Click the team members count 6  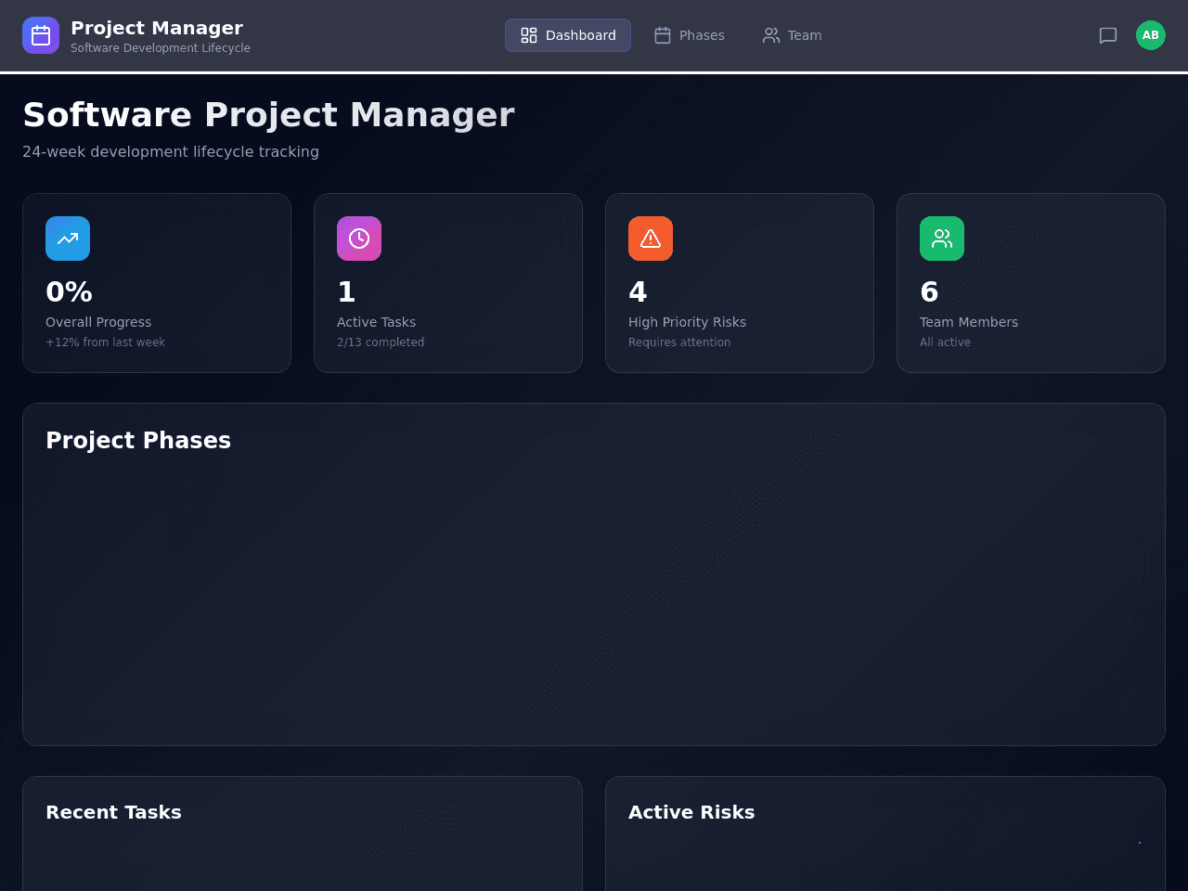929,292
